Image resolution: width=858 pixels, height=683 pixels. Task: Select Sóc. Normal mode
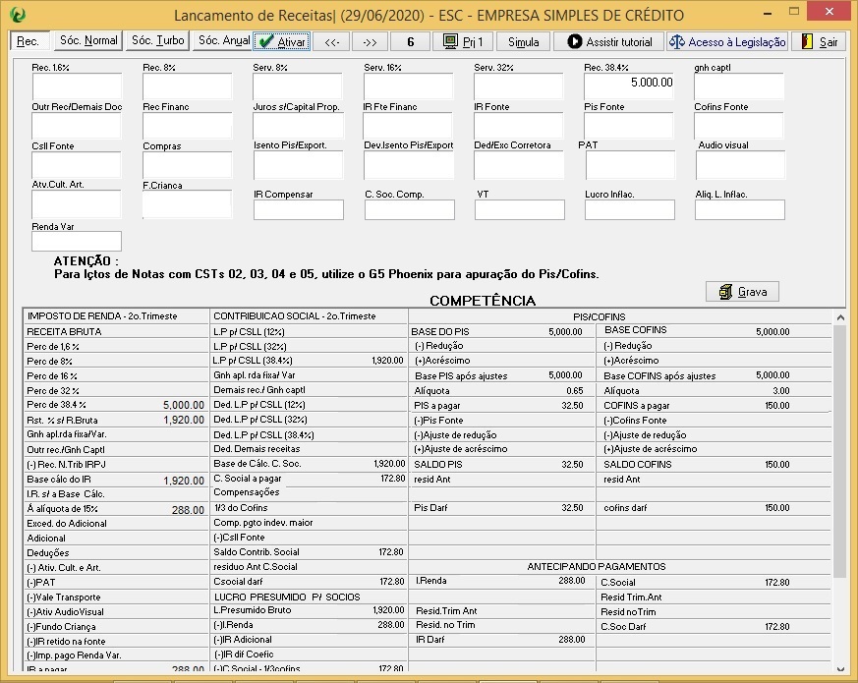(88, 40)
